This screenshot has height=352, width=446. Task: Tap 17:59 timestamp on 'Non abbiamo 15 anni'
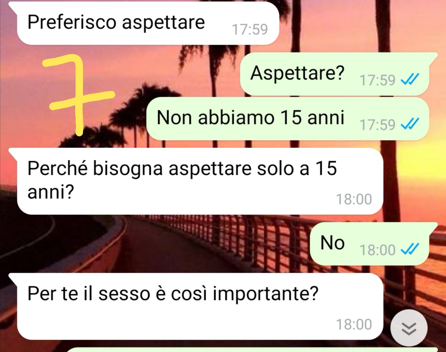377,125
